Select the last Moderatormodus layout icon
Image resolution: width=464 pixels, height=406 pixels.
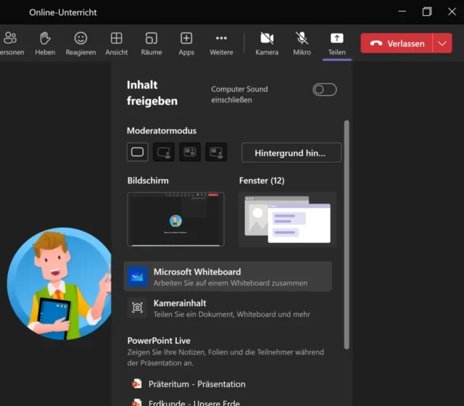tap(216, 152)
